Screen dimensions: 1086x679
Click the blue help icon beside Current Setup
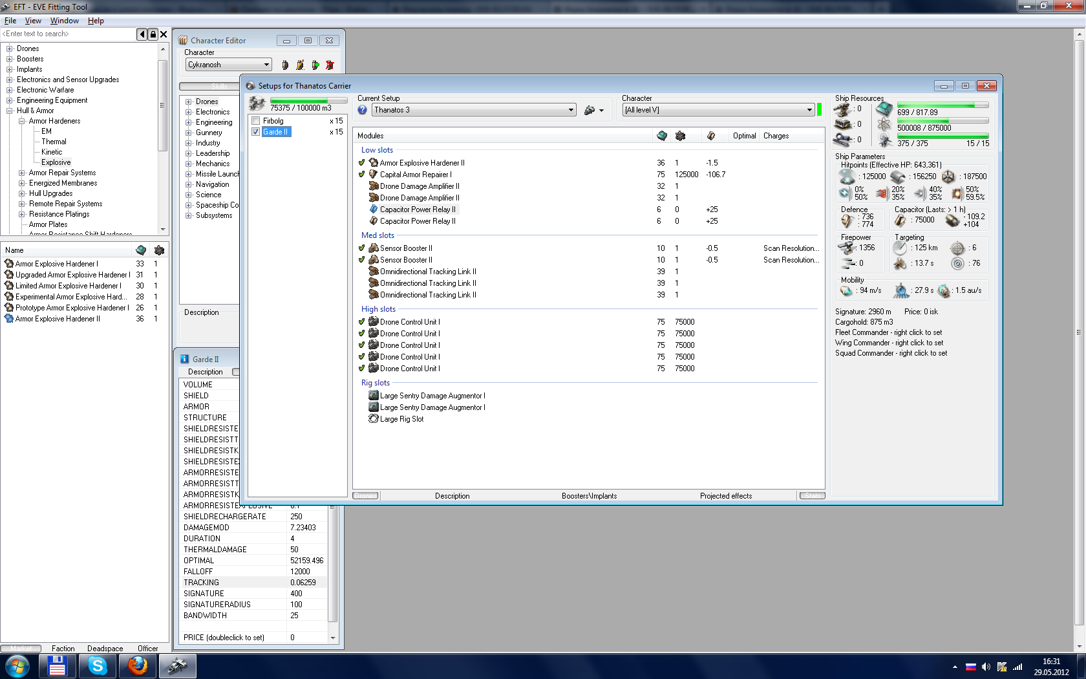(363, 110)
